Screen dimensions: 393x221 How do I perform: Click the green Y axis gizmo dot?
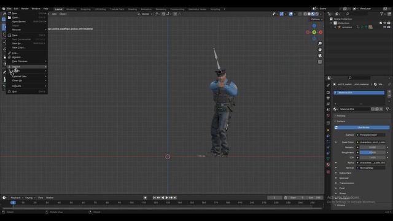click(314, 32)
